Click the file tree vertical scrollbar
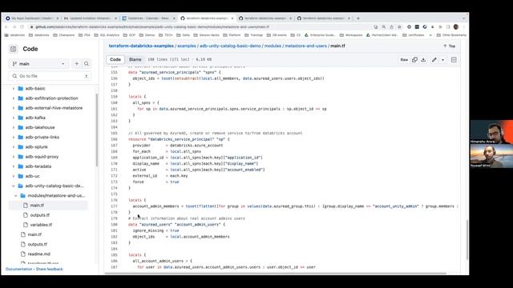 96,130
